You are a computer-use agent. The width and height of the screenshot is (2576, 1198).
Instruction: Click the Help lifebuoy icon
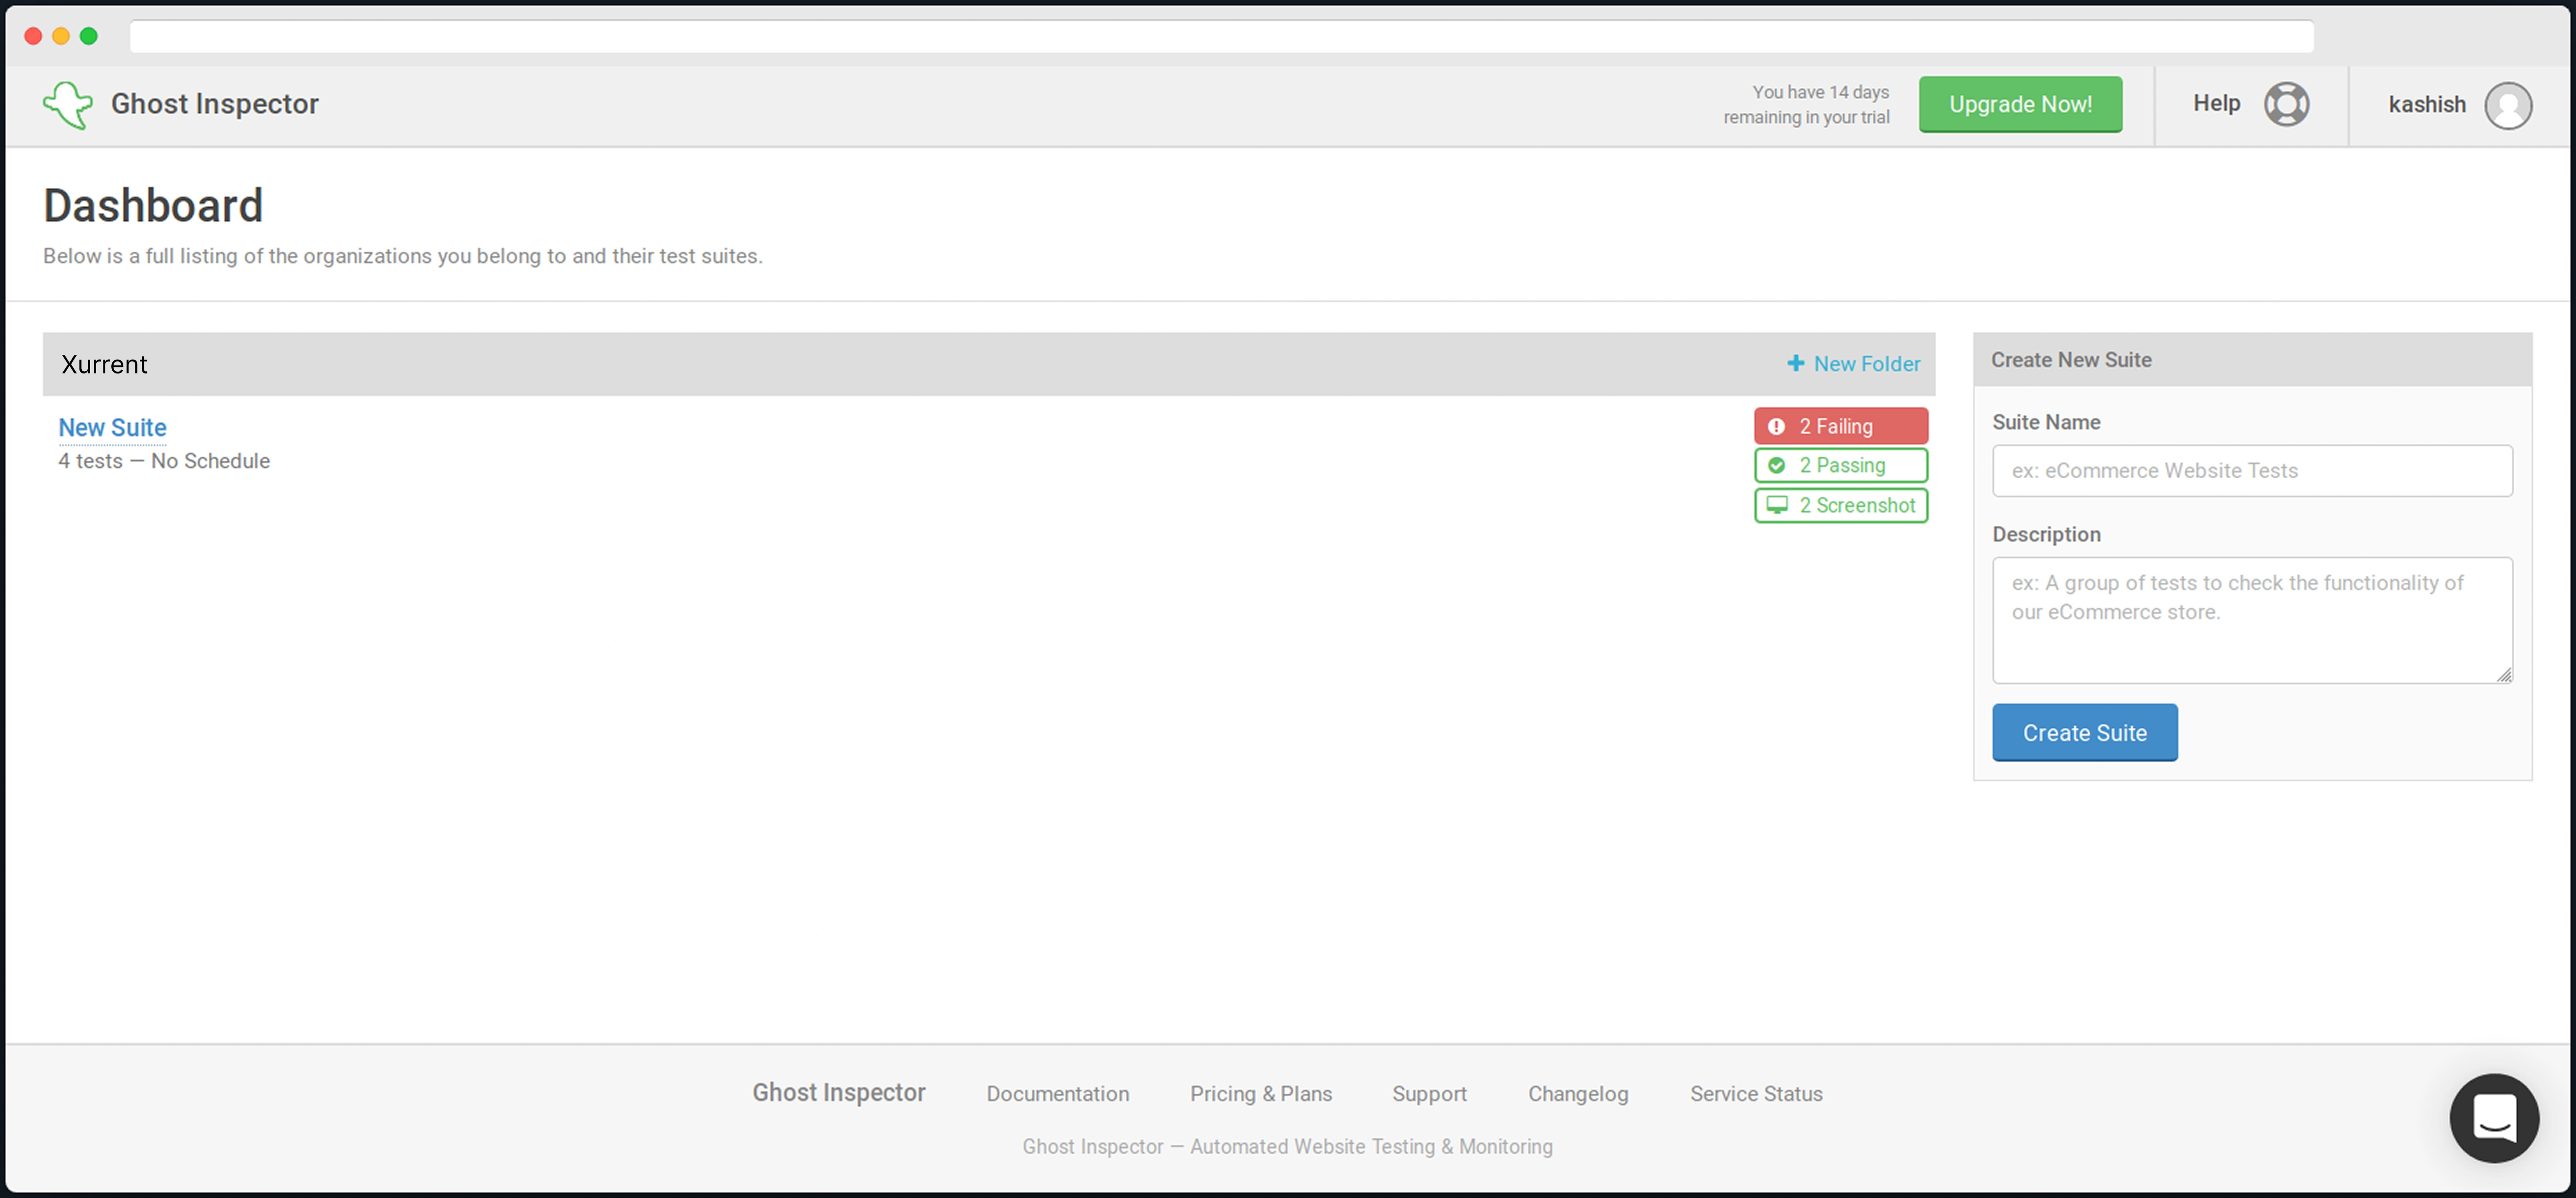pos(2286,104)
